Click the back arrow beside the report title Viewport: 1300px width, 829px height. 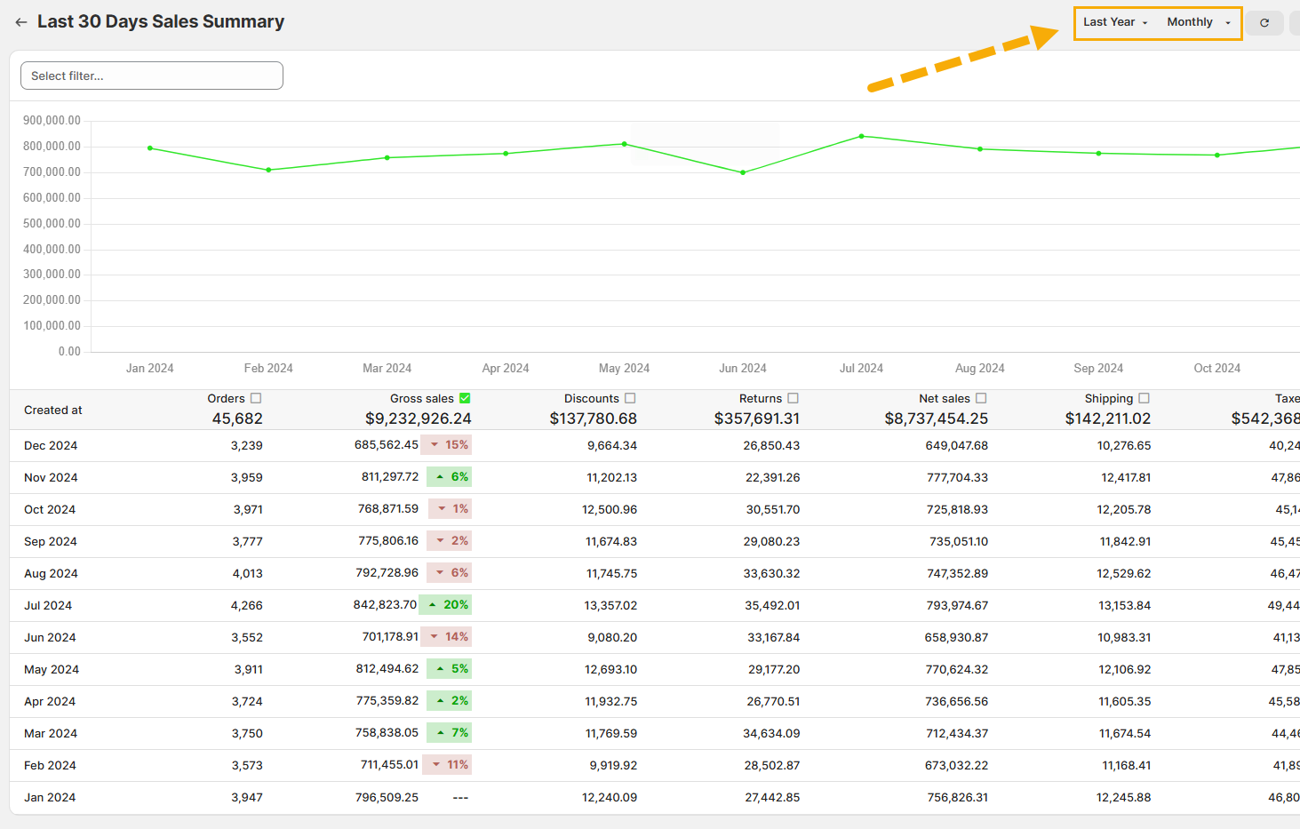pyautogui.click(x=21, y=22)
